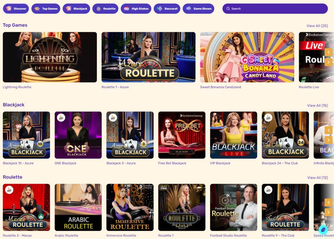Click next arrow in Blackjack carousel
The height and width of the screenshot is (239, 334).
point(328,140)
